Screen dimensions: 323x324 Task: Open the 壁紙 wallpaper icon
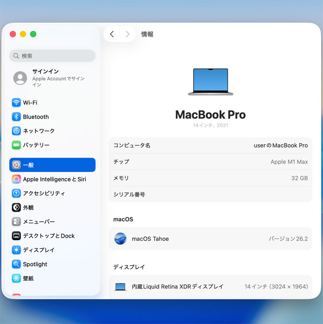click(x=16, y=278)
